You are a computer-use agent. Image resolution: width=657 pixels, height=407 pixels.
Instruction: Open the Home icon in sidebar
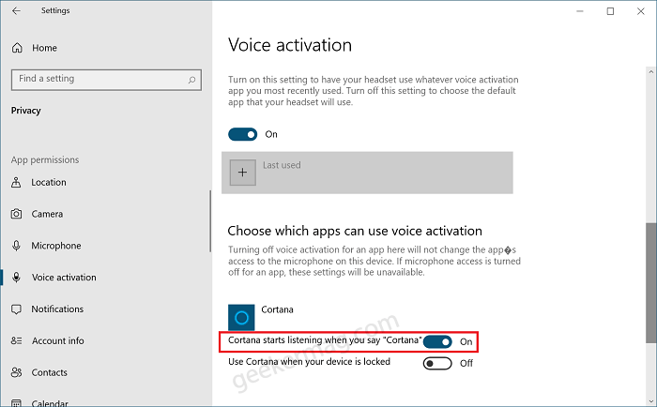(x=17, y=48)
